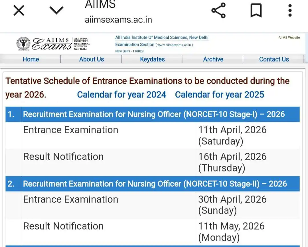Select Keydates in navigation bar

point(152,59)
